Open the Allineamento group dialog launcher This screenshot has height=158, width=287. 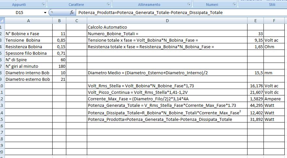click(189, 4)
